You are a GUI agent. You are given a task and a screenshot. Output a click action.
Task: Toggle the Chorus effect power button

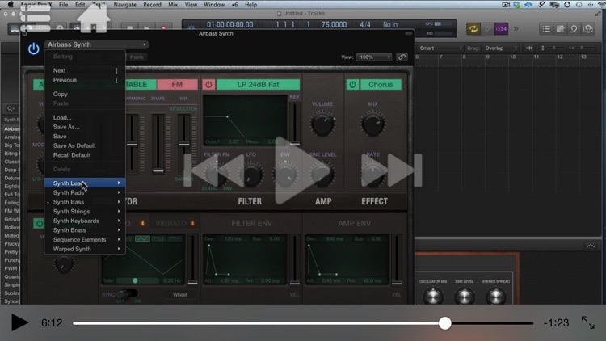352,84
